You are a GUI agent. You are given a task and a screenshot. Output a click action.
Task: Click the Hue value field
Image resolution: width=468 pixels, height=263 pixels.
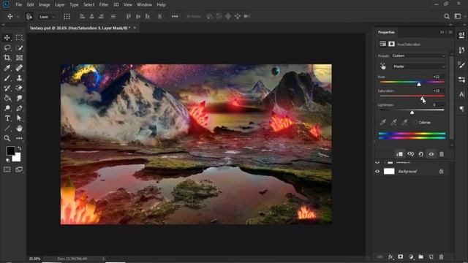coord(437,77)
